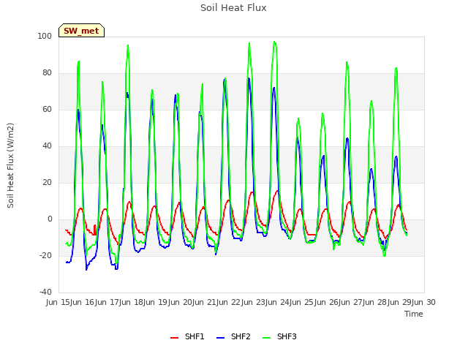Click the red SHF1 legend color marker

point(174,338)
